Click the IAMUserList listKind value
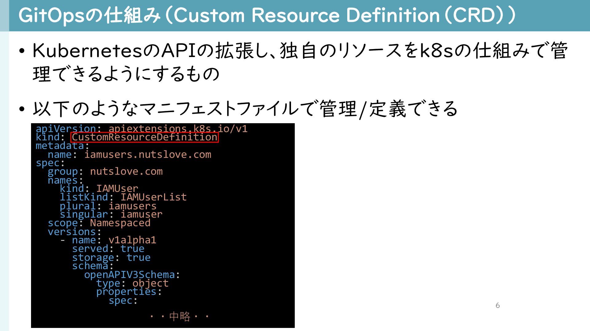Screen dimensions: 590x331 click(x=153, y=197)
